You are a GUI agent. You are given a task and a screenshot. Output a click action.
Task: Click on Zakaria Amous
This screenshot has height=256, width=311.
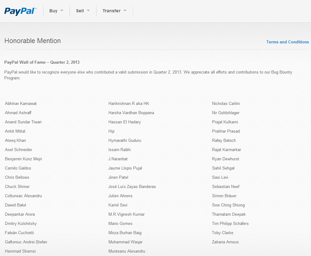225,242
